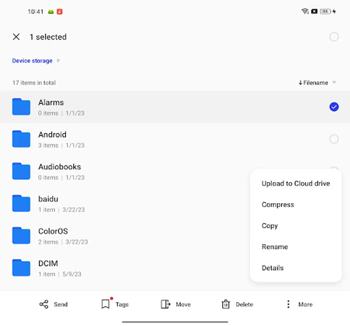Open the DCIM folder icon
The image size is (350, 326).
click(21, 268)
